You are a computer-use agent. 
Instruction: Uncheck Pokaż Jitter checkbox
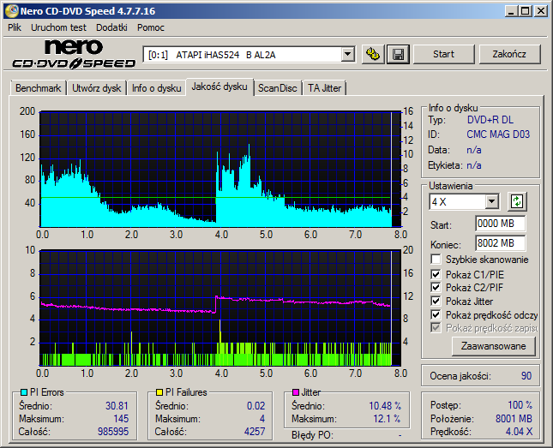[436, 302]
